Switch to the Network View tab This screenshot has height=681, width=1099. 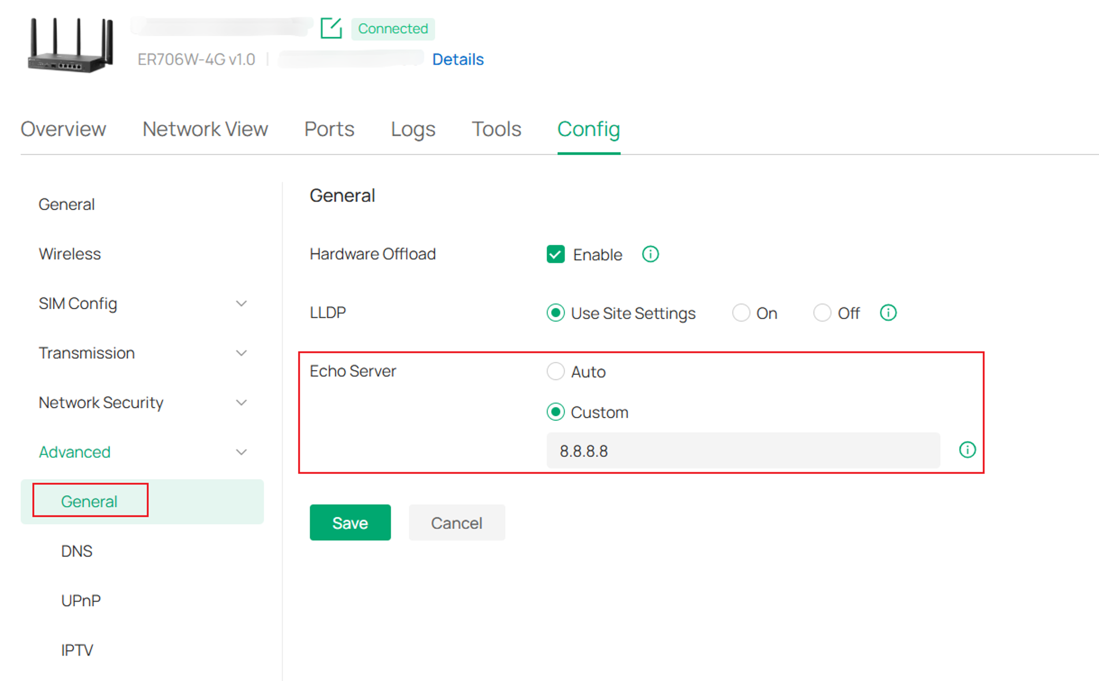pos(205,129)
